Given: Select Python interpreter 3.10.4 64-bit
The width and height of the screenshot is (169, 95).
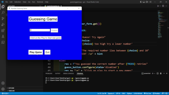Looking at the screenshot, I should click(138, 93).
